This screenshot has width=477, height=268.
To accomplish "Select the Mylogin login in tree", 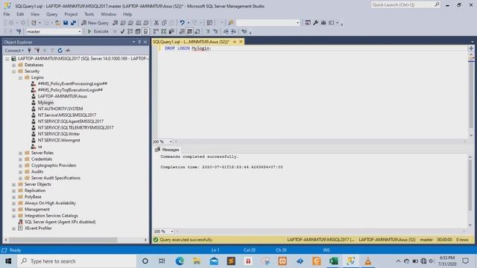I will pos(45,103).
